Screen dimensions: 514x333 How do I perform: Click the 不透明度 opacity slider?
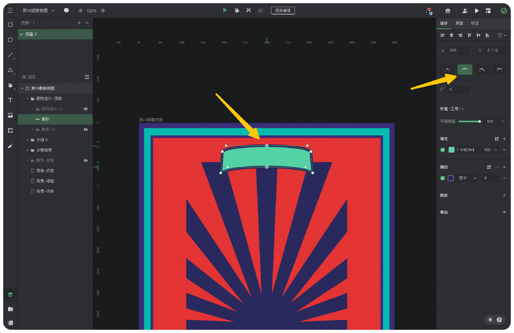tap(469, 121)
